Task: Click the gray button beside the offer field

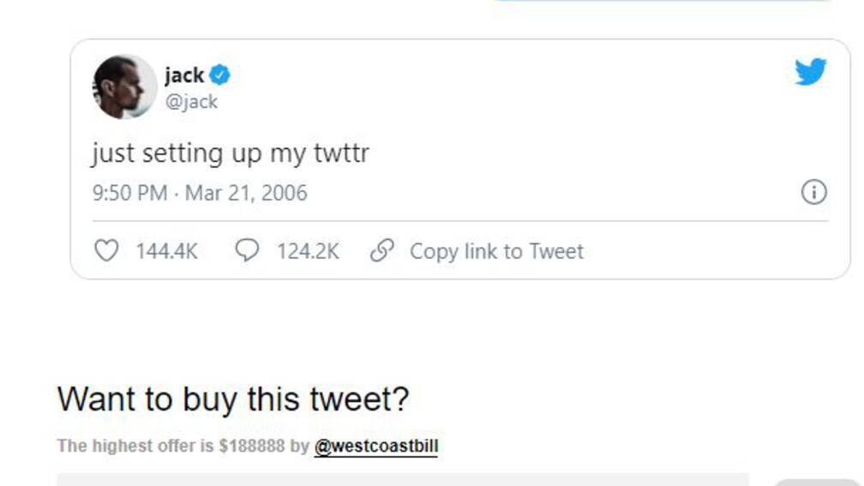Action: pyautogui.click(x=817, y=482)
